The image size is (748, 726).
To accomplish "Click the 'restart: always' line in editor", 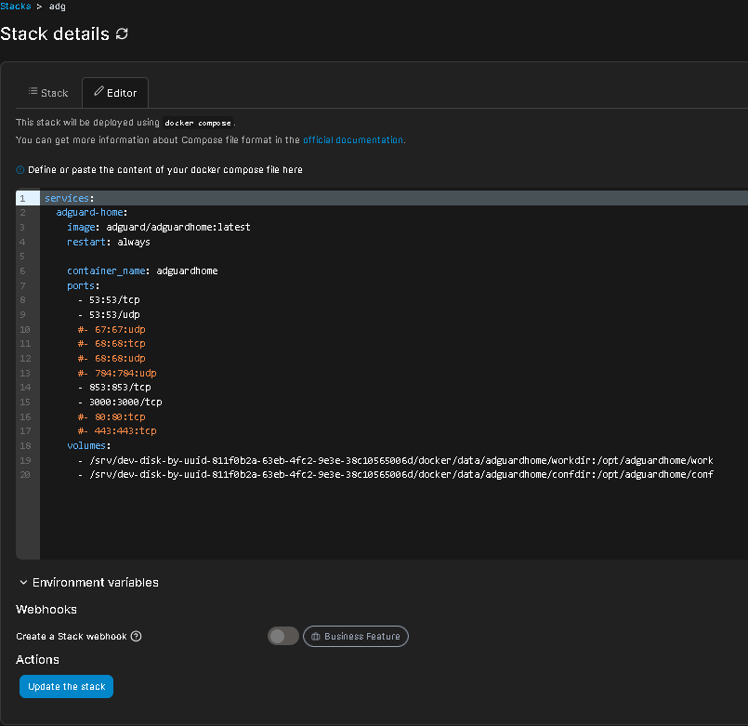I will point(108,242).
